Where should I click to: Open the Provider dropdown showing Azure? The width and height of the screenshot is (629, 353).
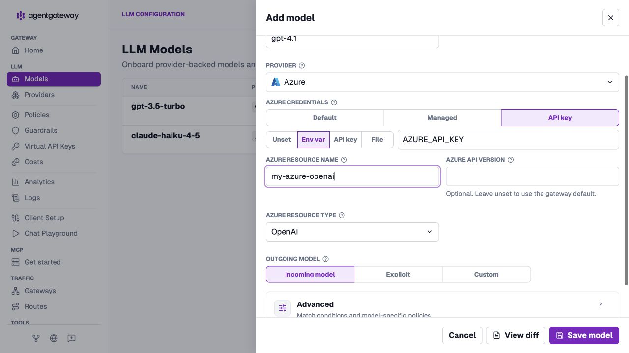pos(442,82)
